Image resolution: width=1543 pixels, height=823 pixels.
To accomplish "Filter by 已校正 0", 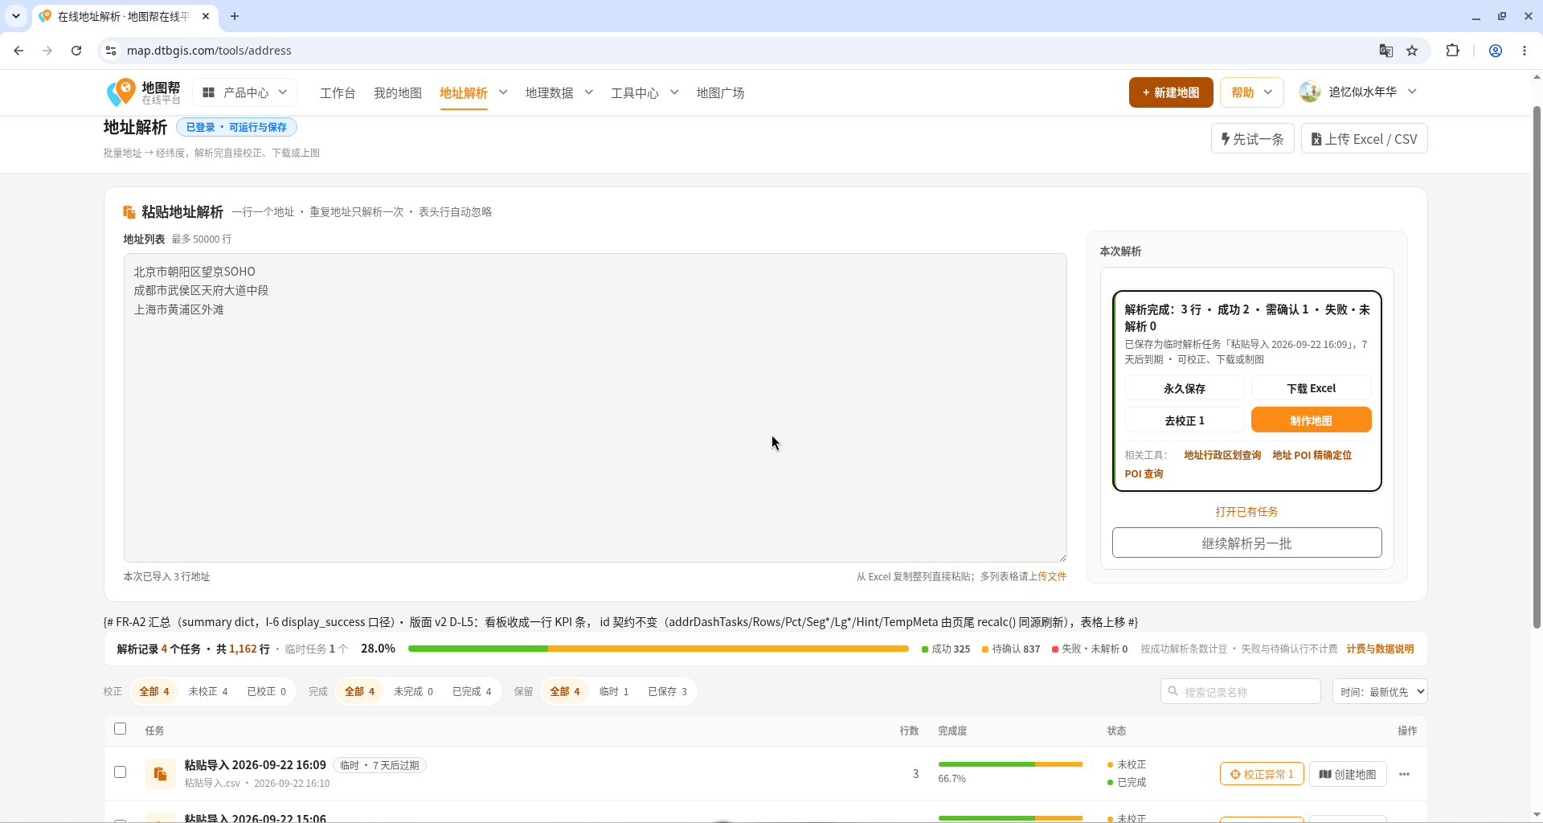I will [x=266, y=691].
